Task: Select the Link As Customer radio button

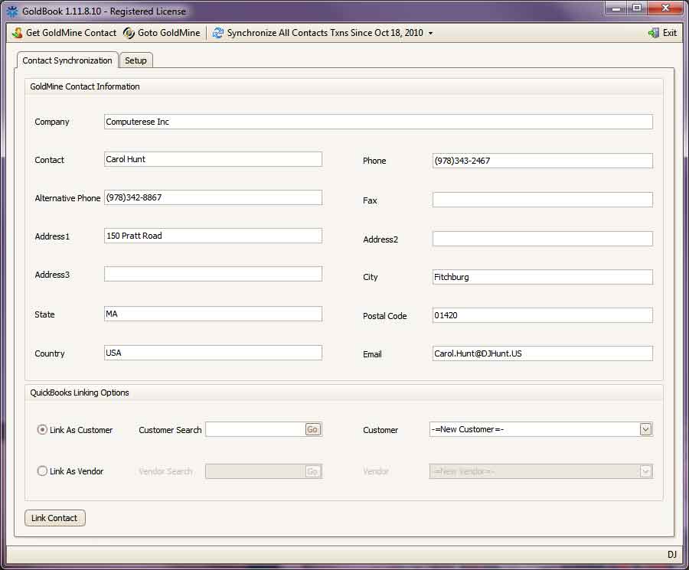Action: [42, 429]
